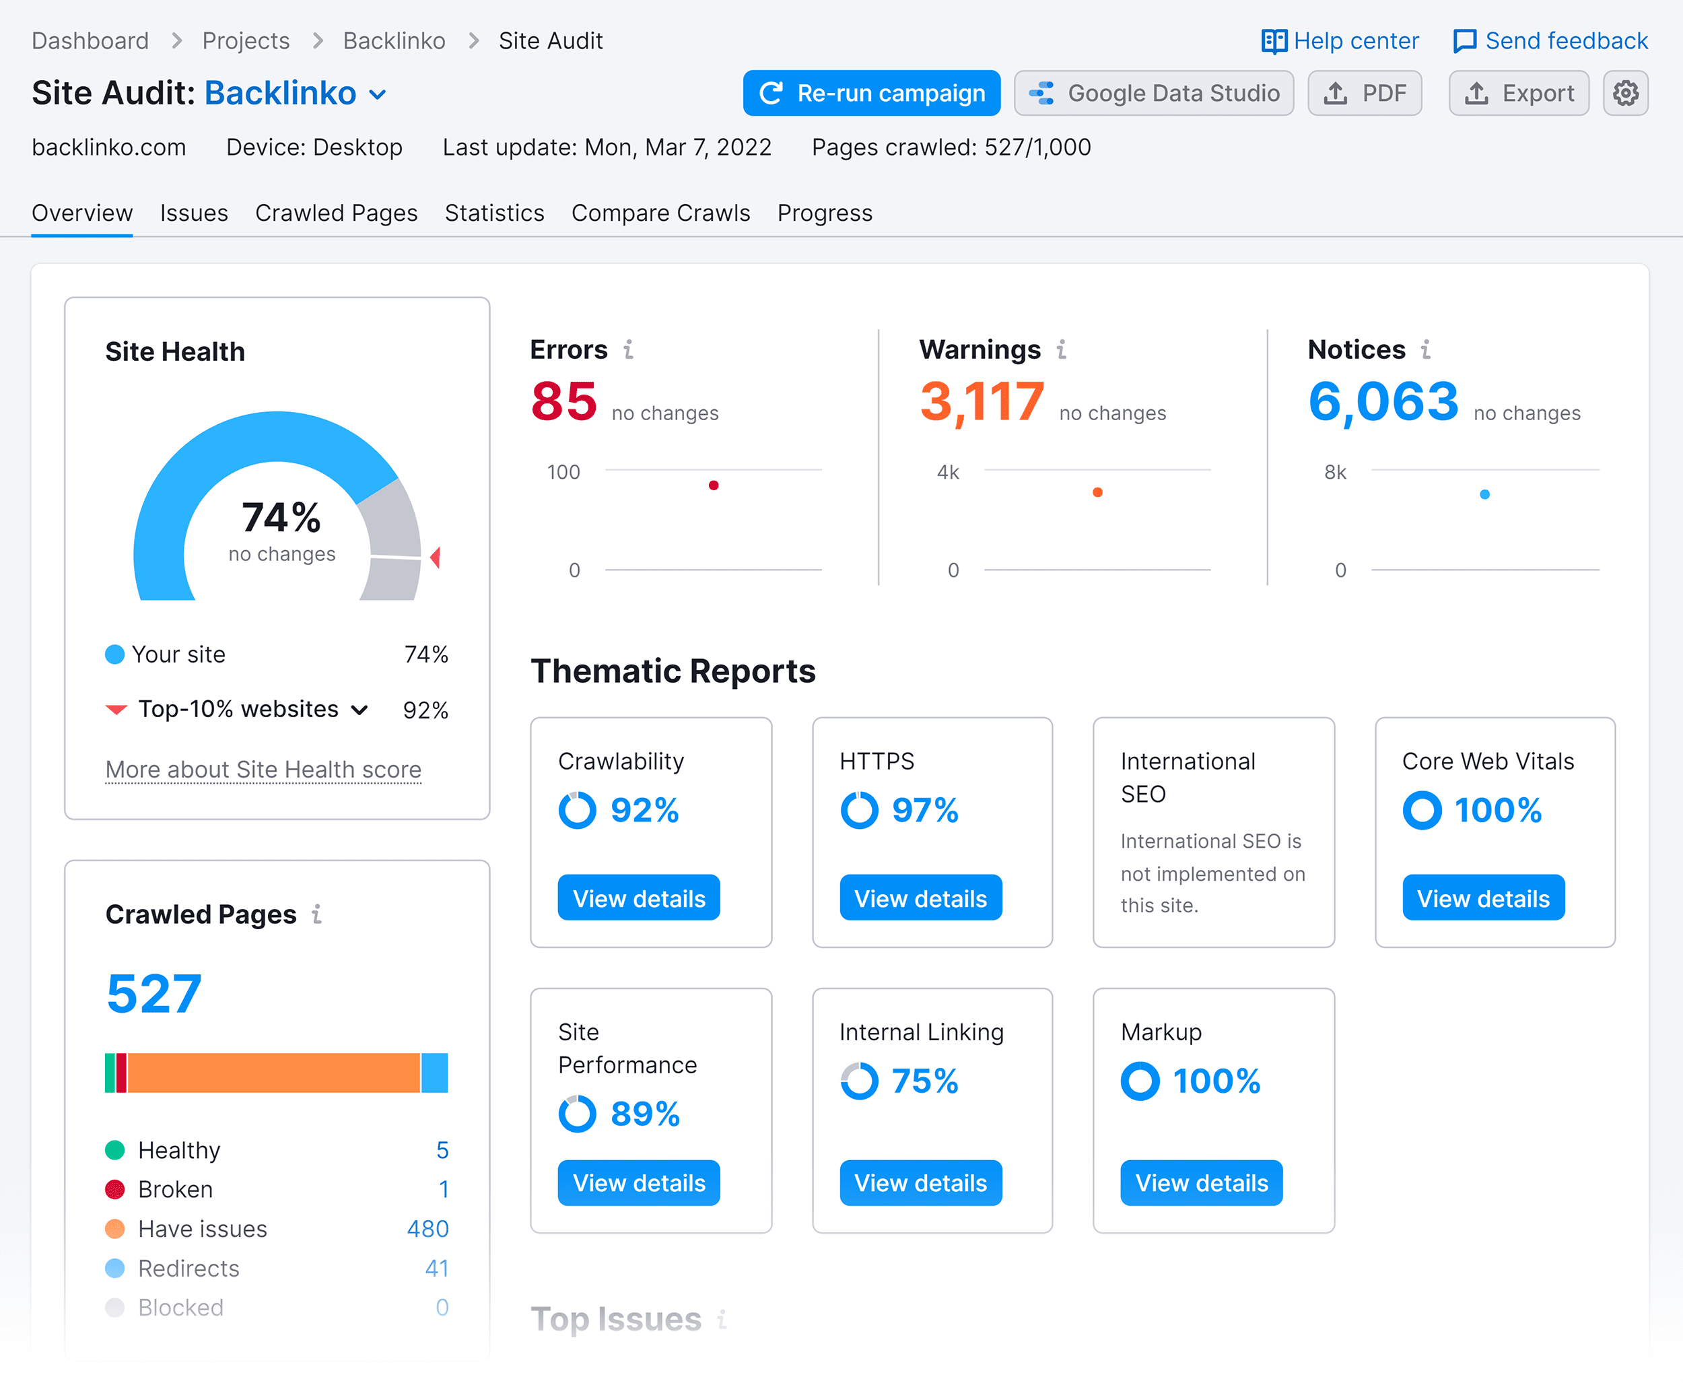
Task: Switch to the Issues tab
Action: tap(194, 213)
